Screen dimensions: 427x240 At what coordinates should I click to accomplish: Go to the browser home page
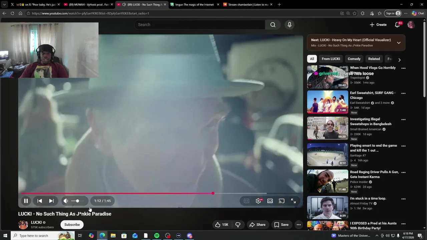[x=20, y=13]
